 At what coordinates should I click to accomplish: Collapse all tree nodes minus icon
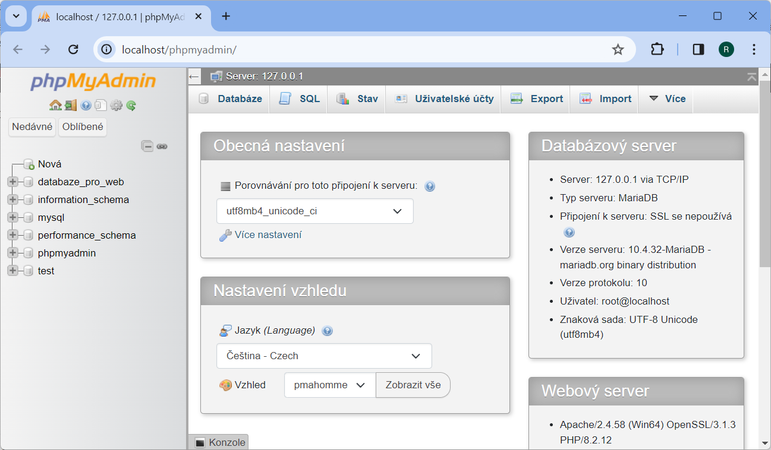click(x=147, y=146)
